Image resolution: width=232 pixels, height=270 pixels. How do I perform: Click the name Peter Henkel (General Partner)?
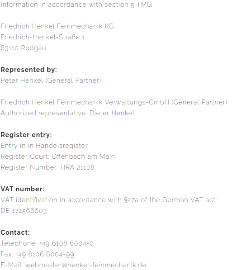coord(51,81)
